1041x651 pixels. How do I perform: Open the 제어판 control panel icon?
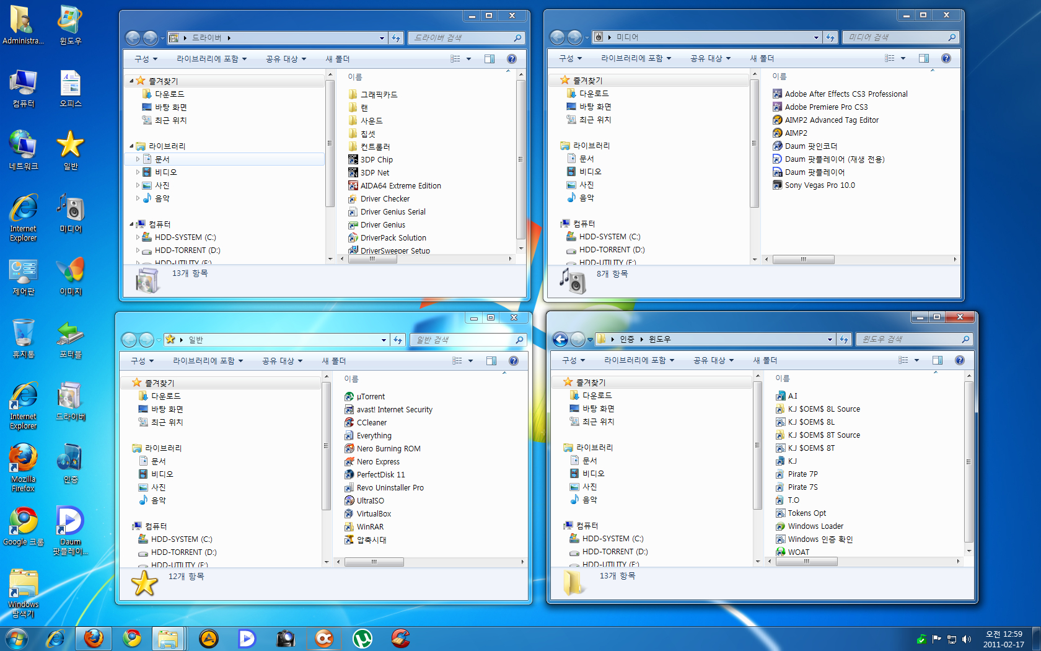point(23,276)
